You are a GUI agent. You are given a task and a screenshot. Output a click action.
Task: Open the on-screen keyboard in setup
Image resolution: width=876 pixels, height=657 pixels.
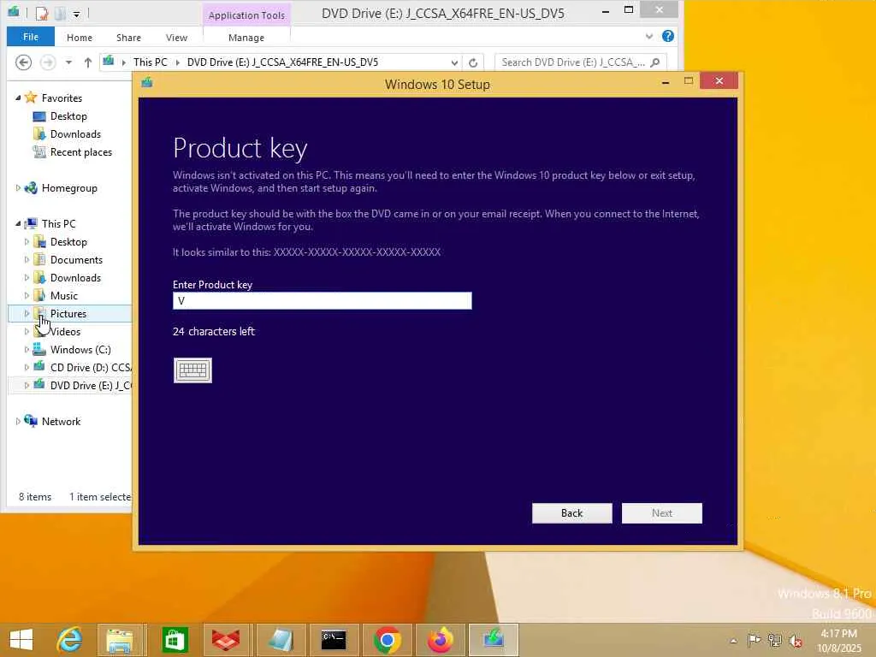(x=192, y=370)
